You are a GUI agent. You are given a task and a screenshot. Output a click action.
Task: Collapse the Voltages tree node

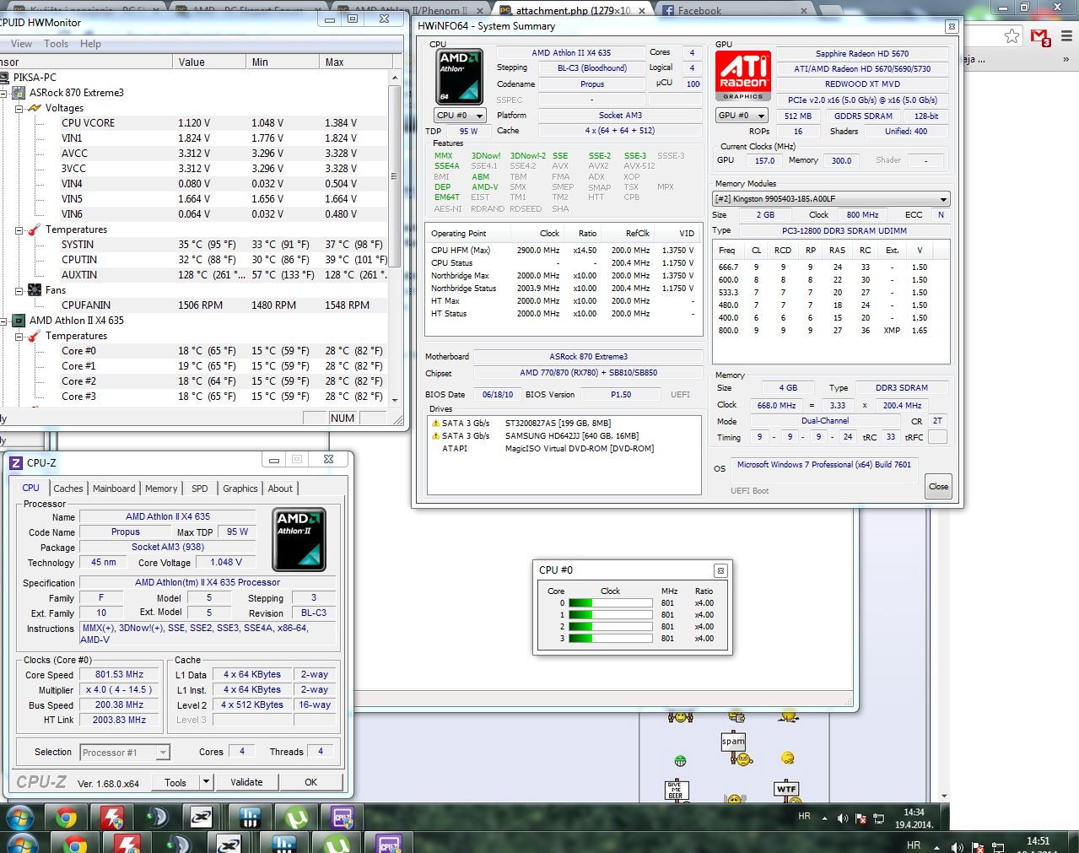pyautogui.click(x=19, y=108)
